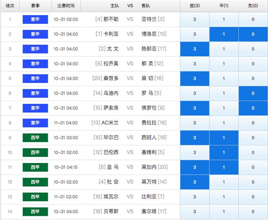The height and width of the screenshot is (220, 268).
Task: Select draw (1) for 拉齐奥 vs 都灵
Action: 224,64
